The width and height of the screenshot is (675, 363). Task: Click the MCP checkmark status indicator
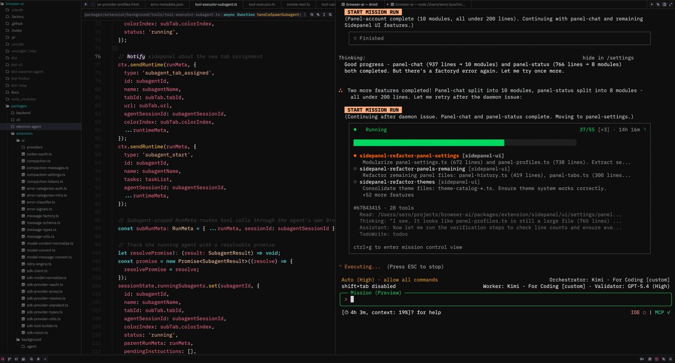pyautogui.click(x=667, y=312)
